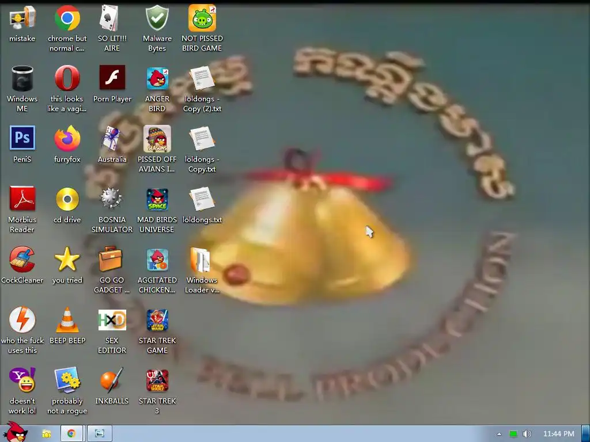The width and height of the screenshot is (590, 442).
Task: Open the 'ANGER BIRD' game icon
Action: tap(157, 78)
